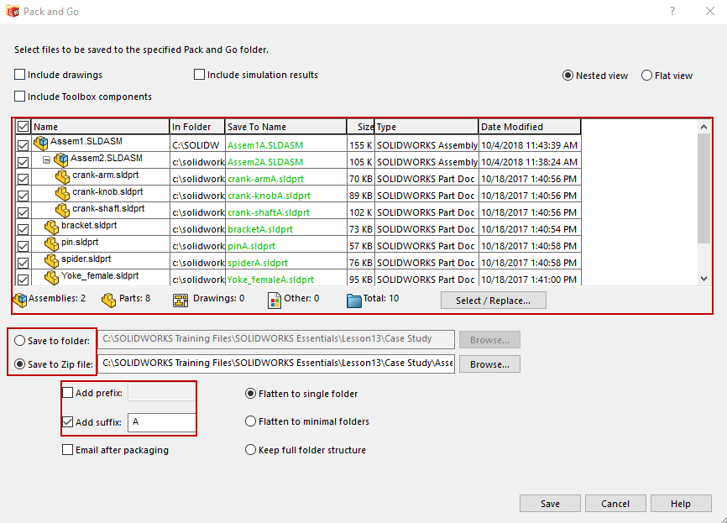Click the question mark help icon
Viewport: 727px width, 523px height.
[x=672, y=11]
